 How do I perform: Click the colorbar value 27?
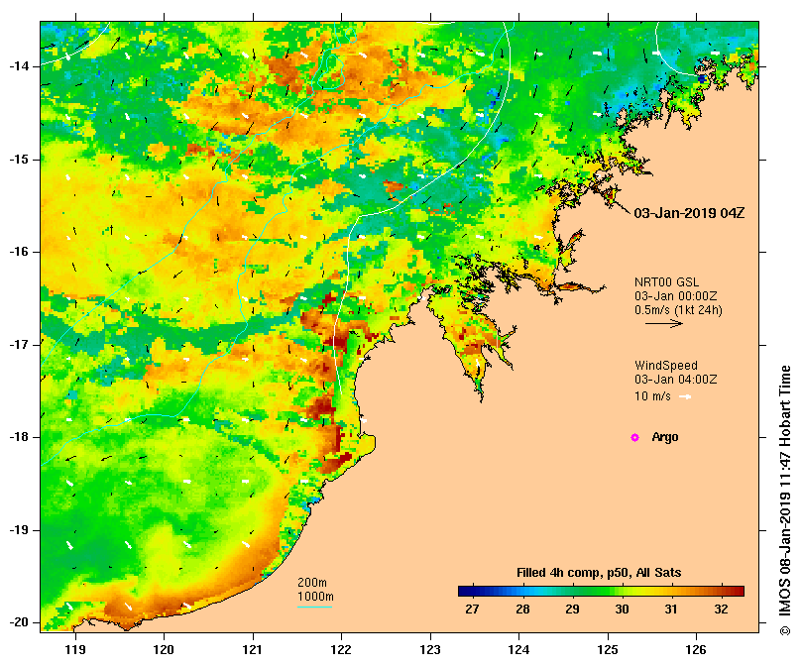coord(472,610)
